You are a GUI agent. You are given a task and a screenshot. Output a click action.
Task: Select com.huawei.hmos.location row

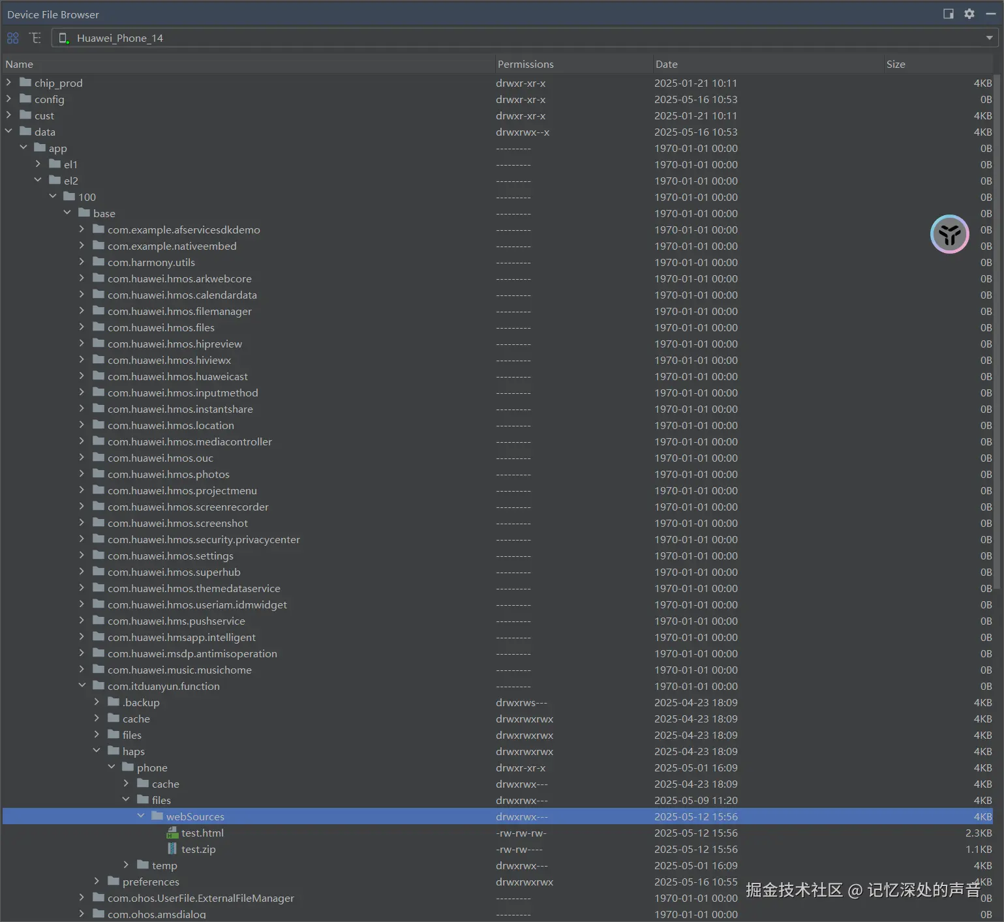pos(498,425)
